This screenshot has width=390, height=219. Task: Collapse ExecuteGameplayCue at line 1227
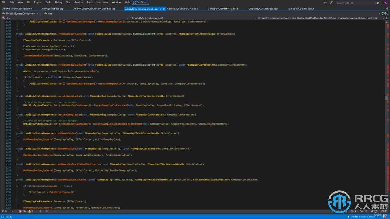pos(17,115)
